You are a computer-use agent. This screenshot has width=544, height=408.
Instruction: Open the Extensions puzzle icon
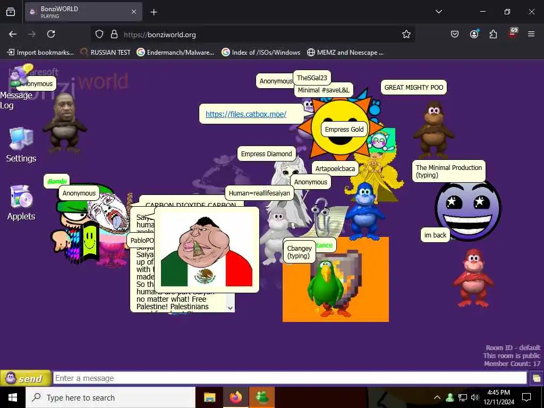pyautogui.click(x=493, y=34)
